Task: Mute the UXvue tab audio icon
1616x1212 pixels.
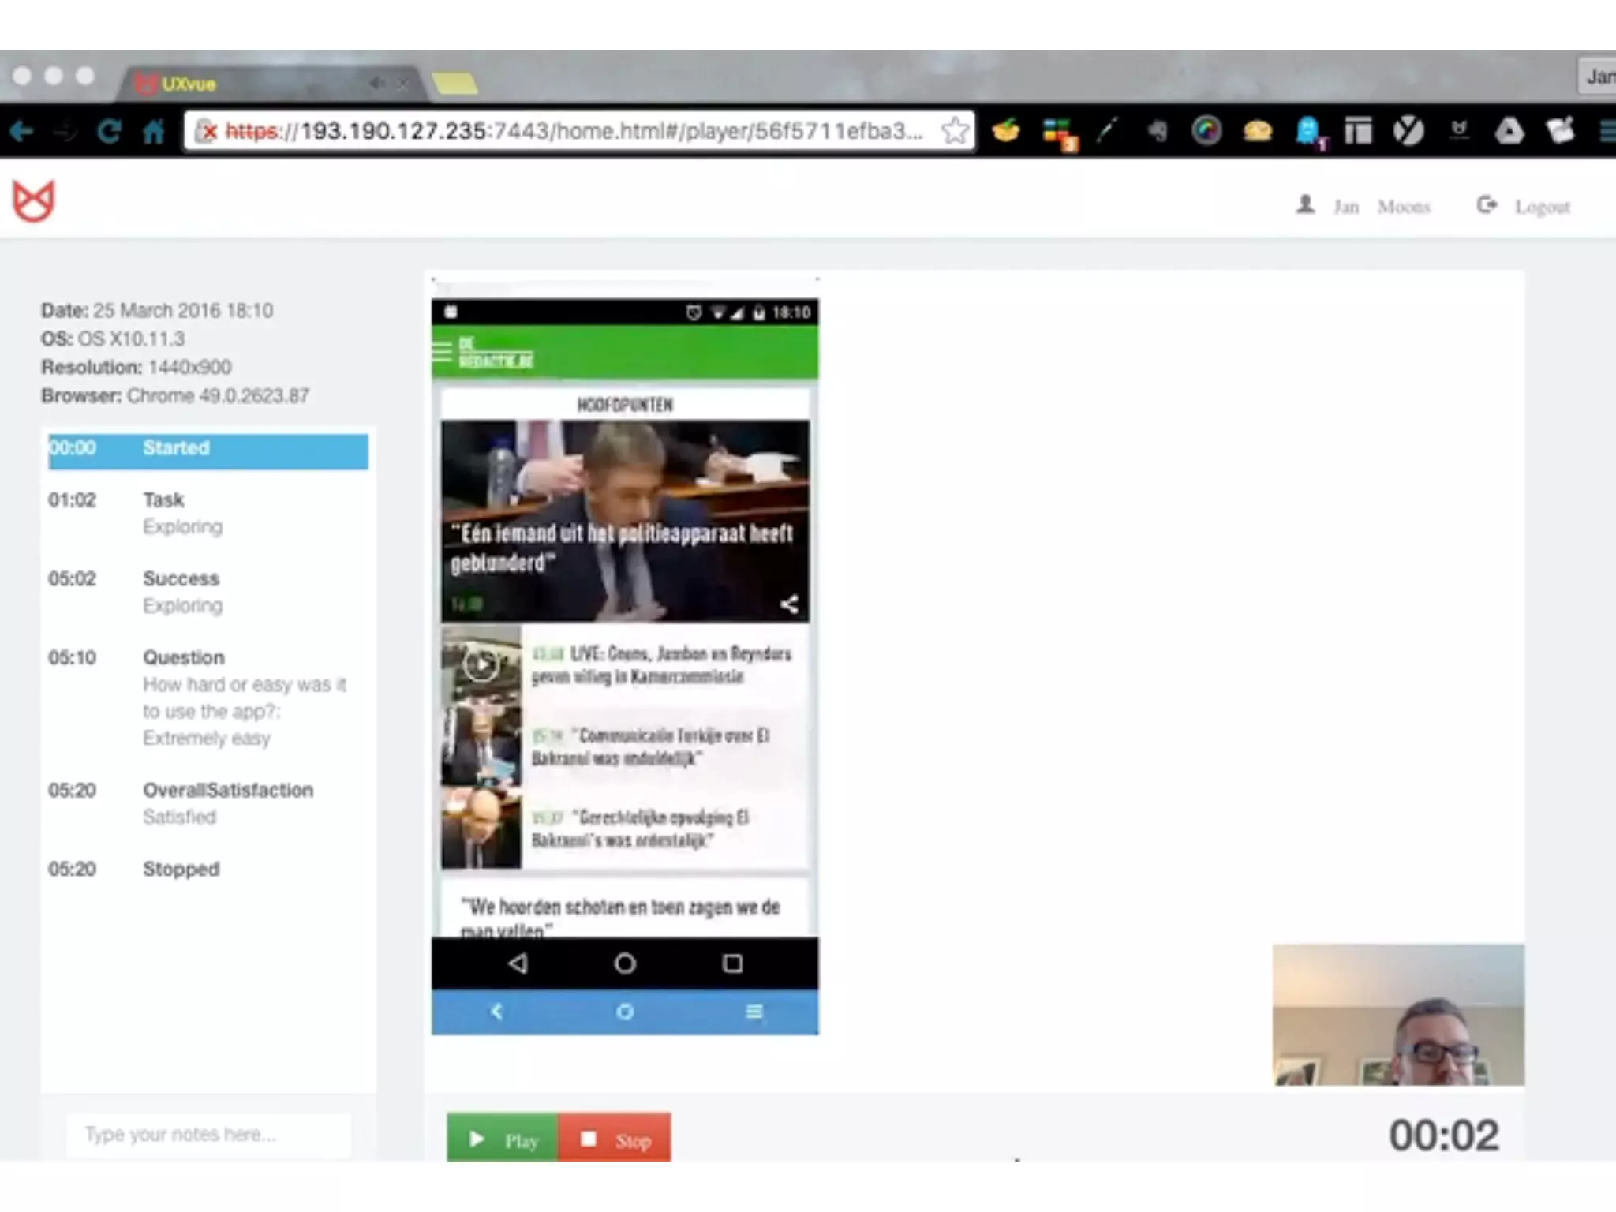Action: [x=377, y=83]
